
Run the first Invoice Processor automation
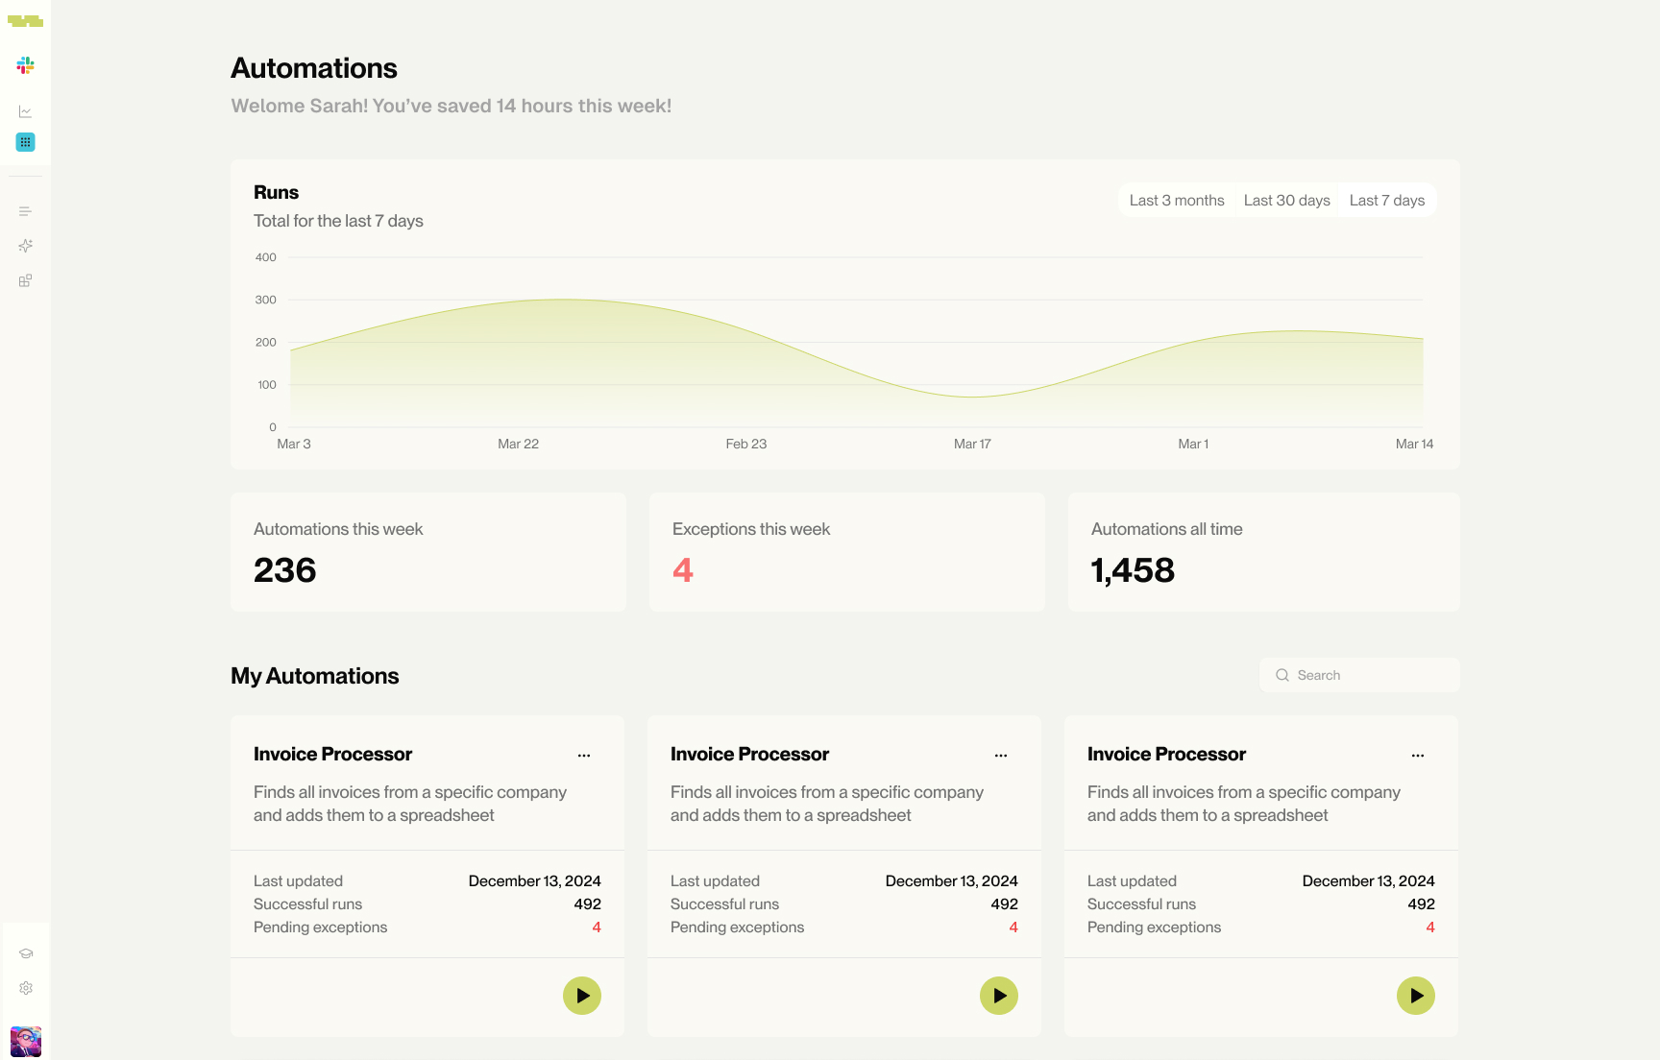click(582, 996)
